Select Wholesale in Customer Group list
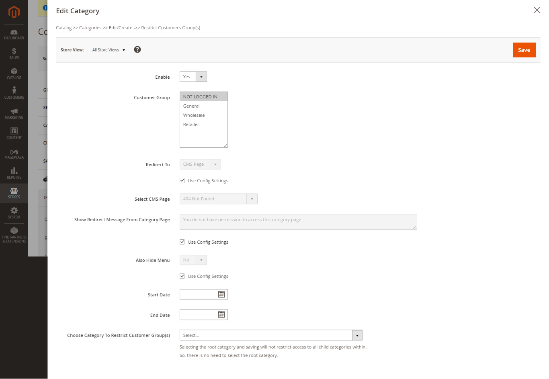This screenshot has width=549, height=379. 194,115
